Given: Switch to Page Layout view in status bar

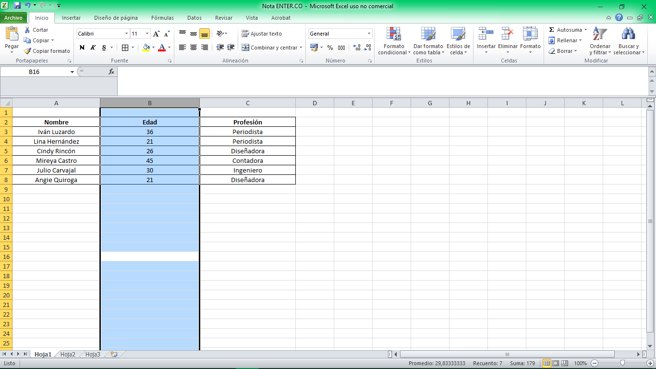Looking at the screenshot, I should coord(556,363).
